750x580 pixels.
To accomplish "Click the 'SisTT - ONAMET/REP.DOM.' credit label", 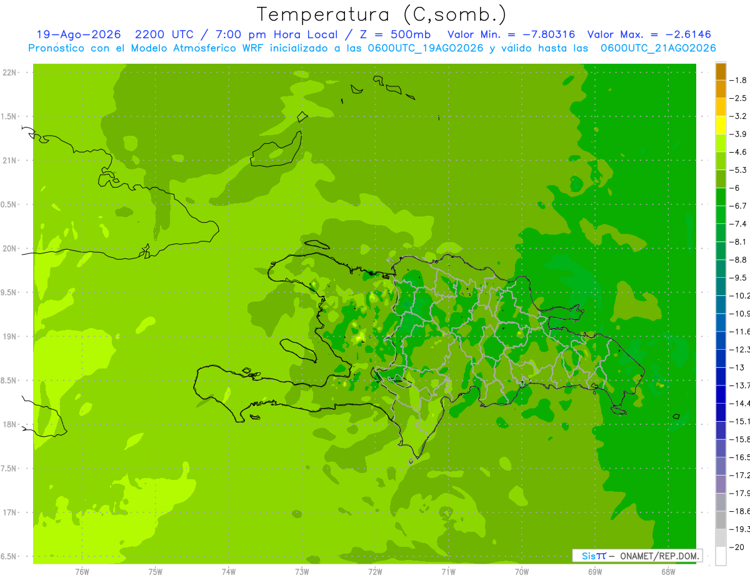I will click(637, 556).
